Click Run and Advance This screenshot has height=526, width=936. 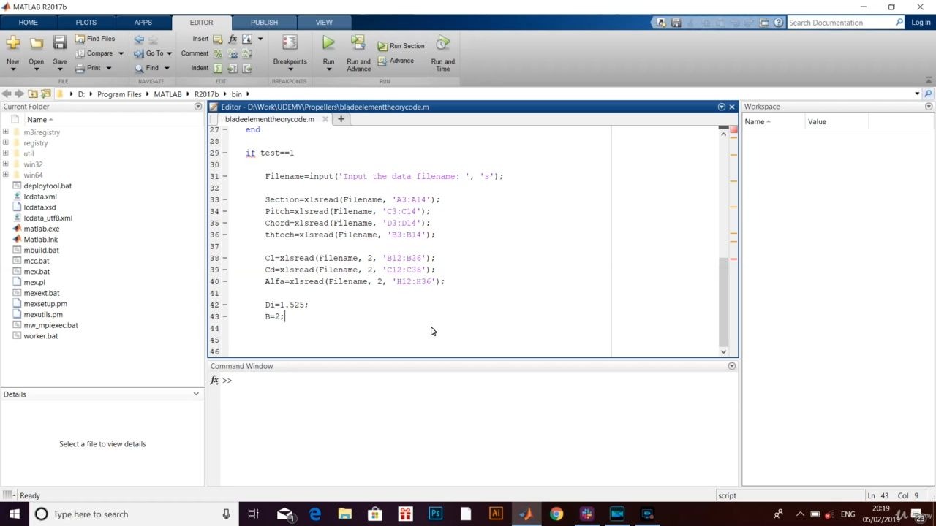click(x=358, y=53)
